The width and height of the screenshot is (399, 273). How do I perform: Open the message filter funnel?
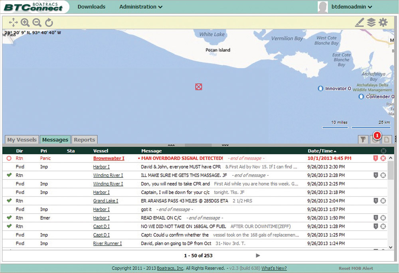click(363, 139)
